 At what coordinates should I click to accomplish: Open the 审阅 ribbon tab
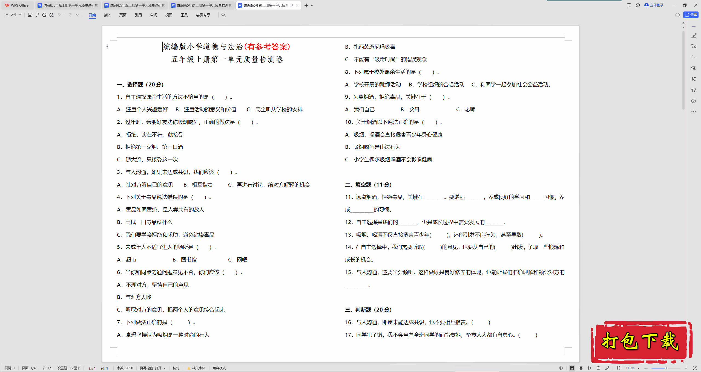pyautogui.click(x=154, y=15)
